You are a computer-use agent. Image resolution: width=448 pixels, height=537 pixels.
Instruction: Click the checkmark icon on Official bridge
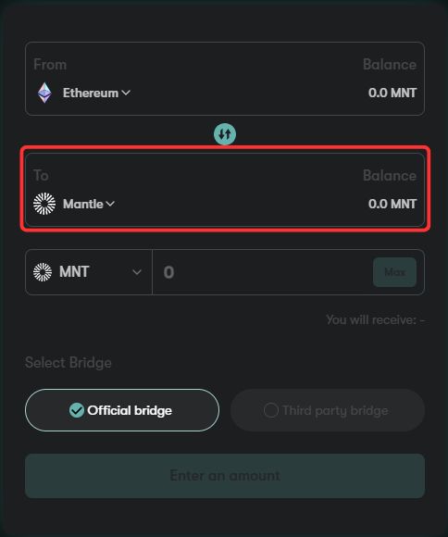pyautogui.click(x=77, y=410)
